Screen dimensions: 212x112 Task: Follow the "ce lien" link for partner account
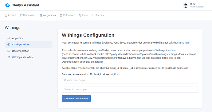(x=172, y=50)
